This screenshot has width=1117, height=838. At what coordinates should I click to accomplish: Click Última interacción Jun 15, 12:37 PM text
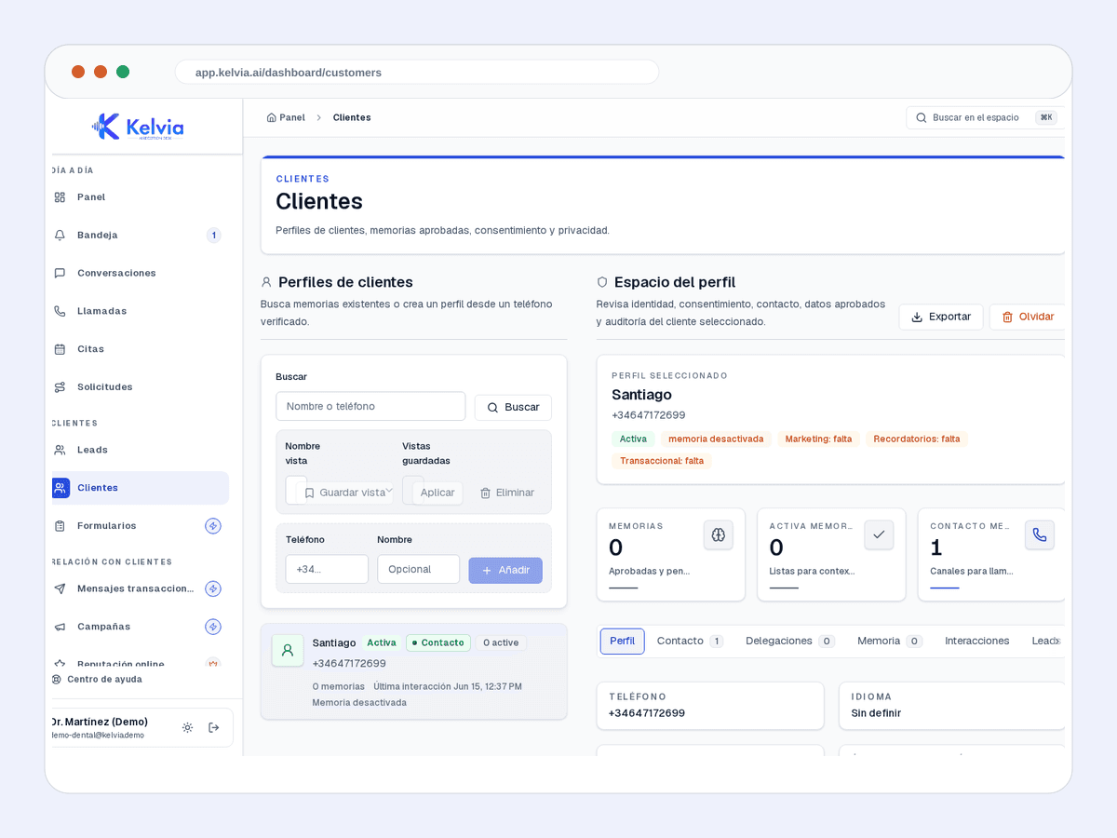pos(448,686)
